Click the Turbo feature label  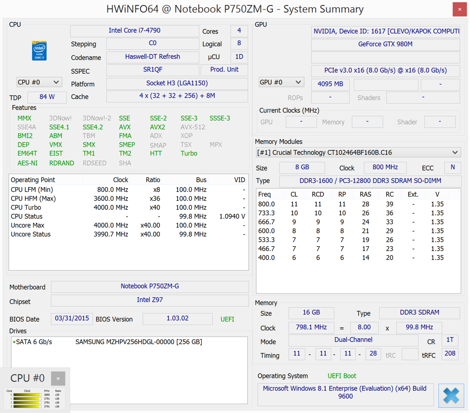pos(189,153)
